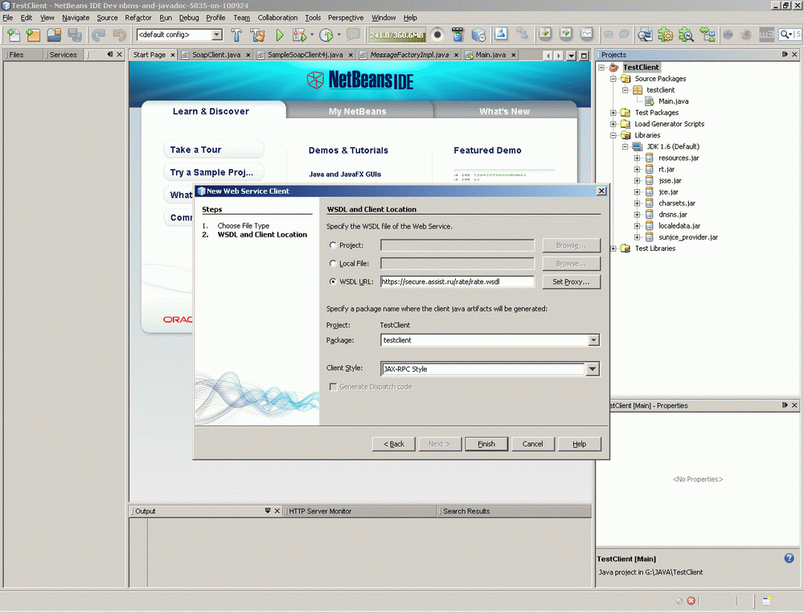The width and height of the screenshot is (804, 613).
Task: Open the My NetBeans tab
Action: pyautogui.click(x=358, y=111)
